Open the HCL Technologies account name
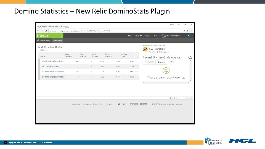The height and width of the screenshot is (149, 265). (x=174, y=36)
